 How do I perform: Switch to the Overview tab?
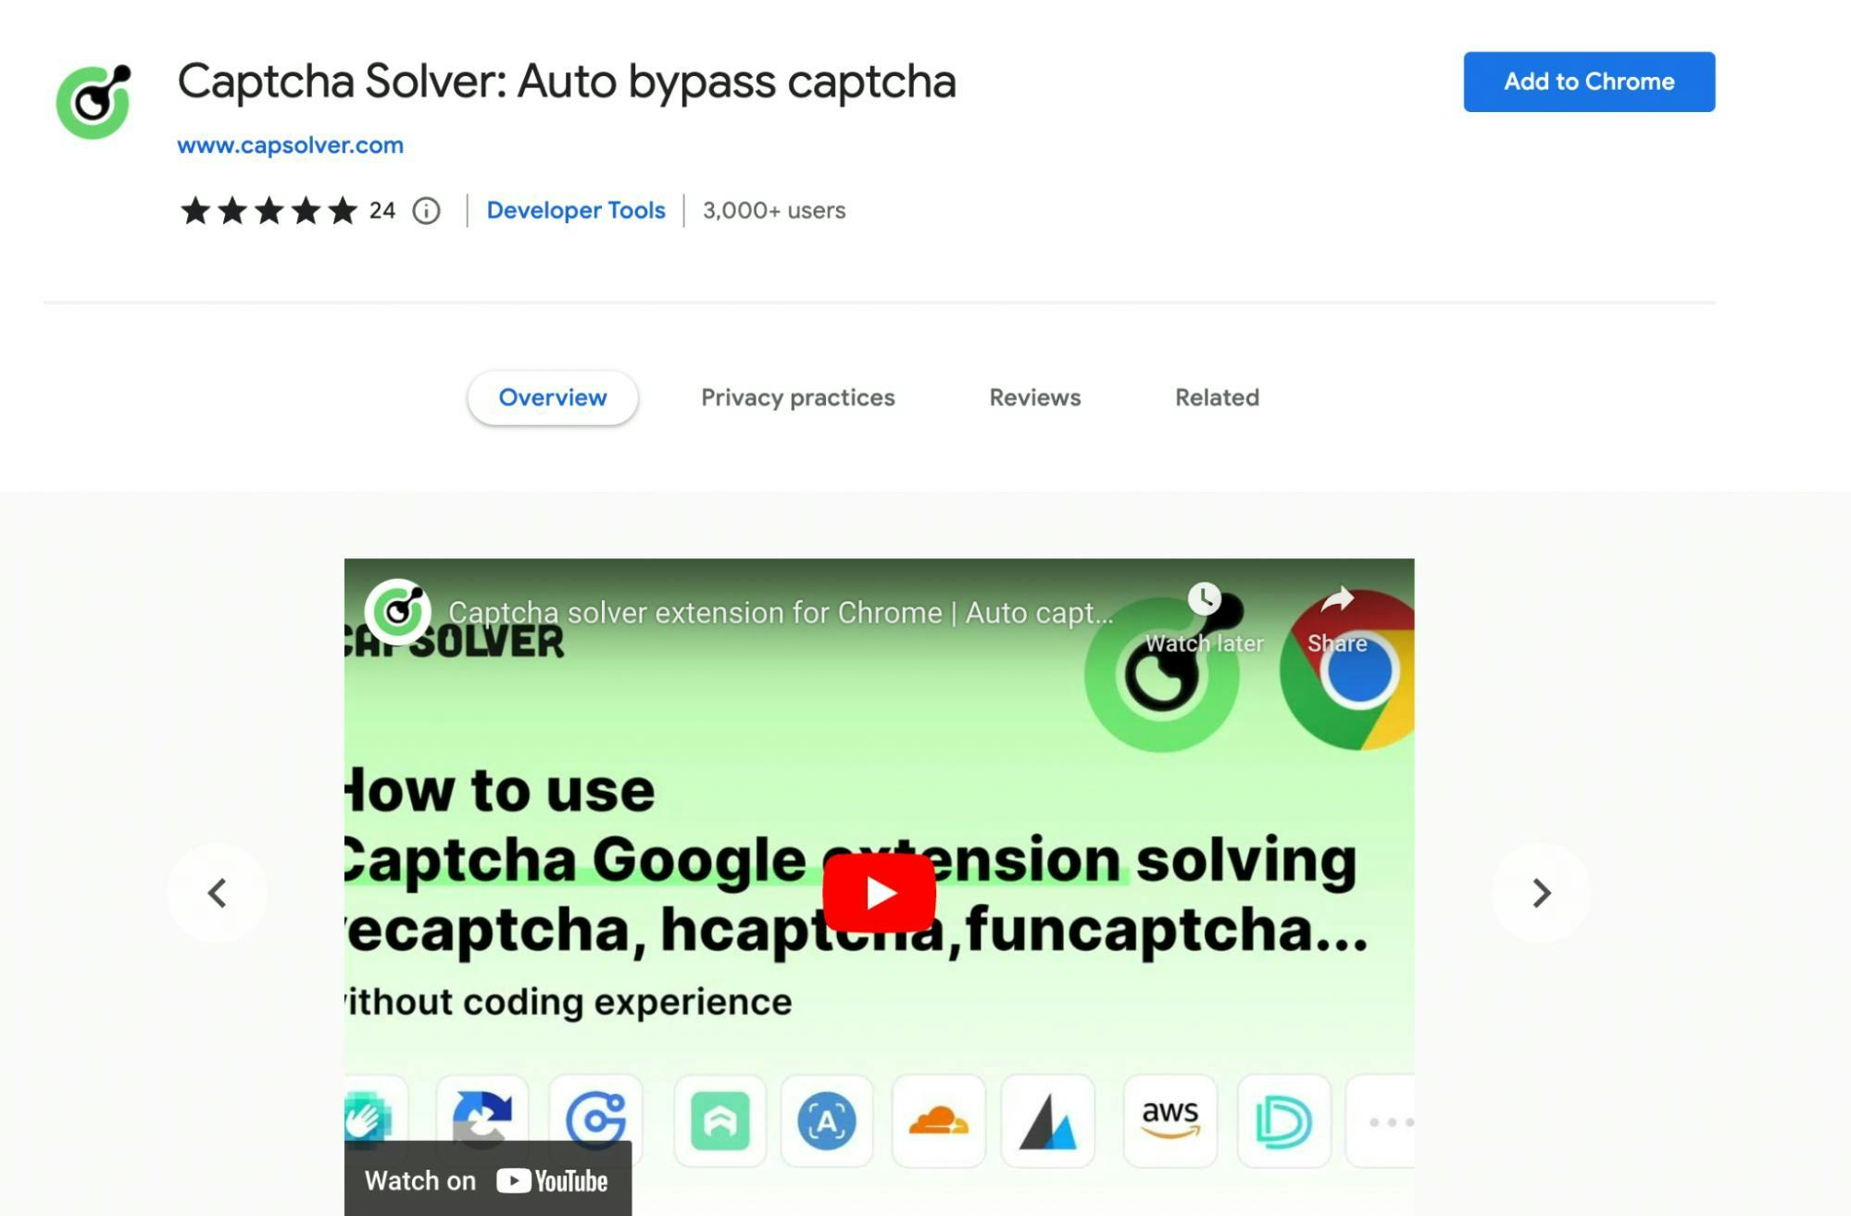pyautogui.click(x=553, y=397)
